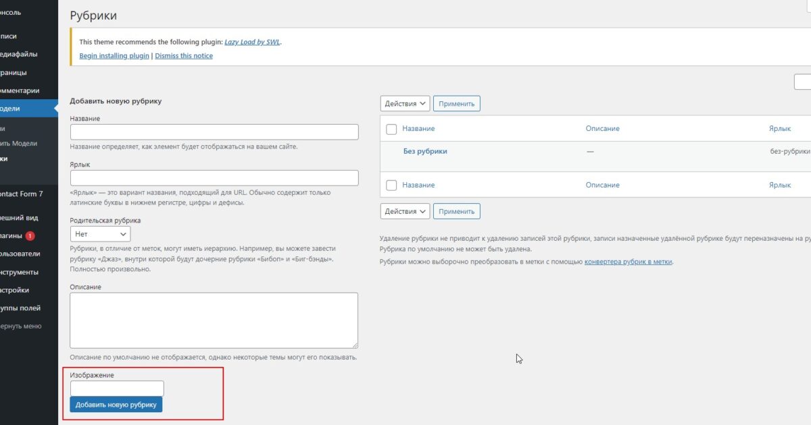Viewport: 811px width, 425px height.
Task: Open Внешний вид in the sidebar
Action: pos(19,218)
